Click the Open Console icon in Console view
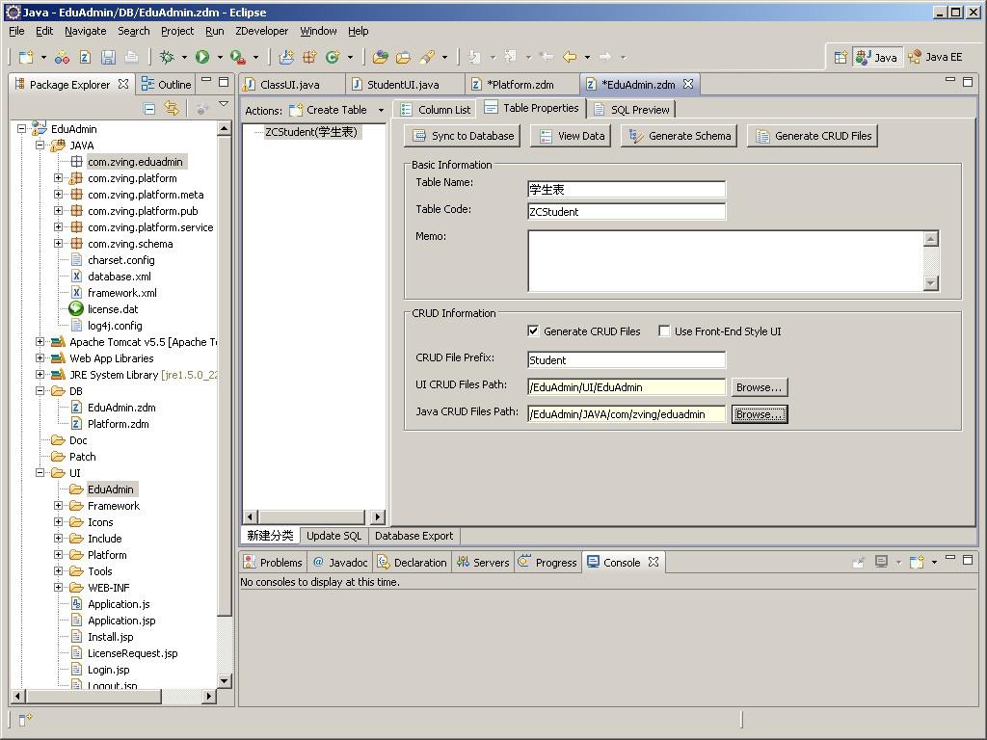Image resolution: width=987 pixels, height=740 pixels. pyautogui.click(x=917, y=562)
